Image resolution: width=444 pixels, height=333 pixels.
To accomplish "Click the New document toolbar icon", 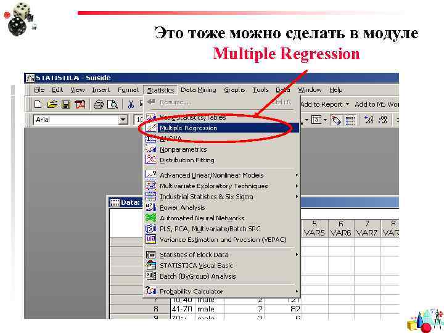I will point(38,104).
